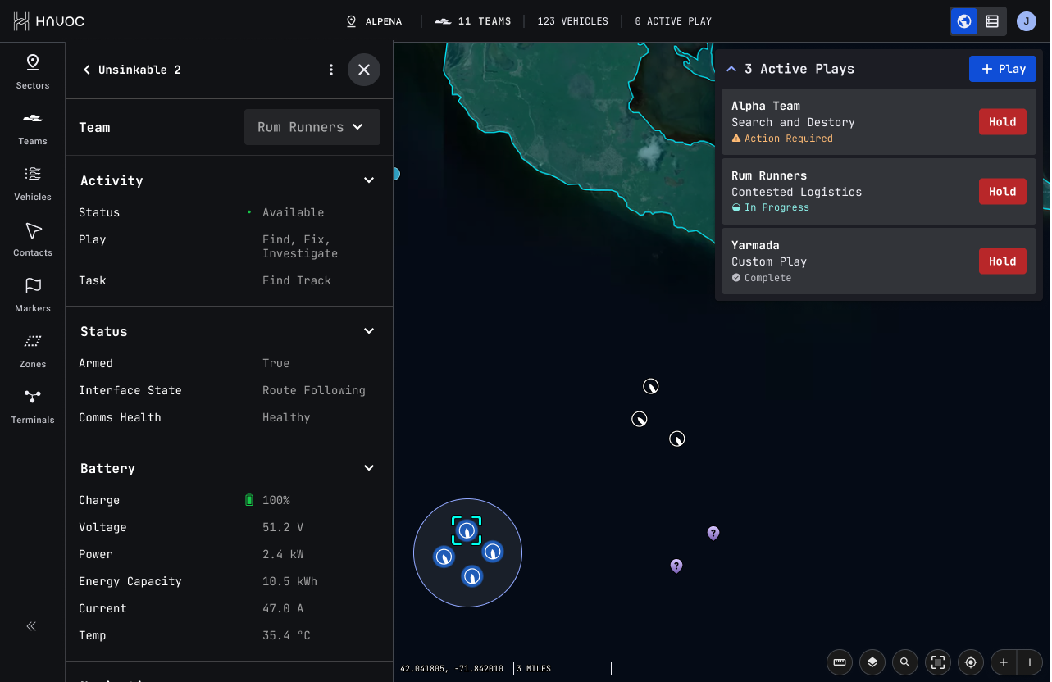This screenshot has width=1052, height=682.
Task: Click the 100% battery charge value
Action: click(276, 500)
